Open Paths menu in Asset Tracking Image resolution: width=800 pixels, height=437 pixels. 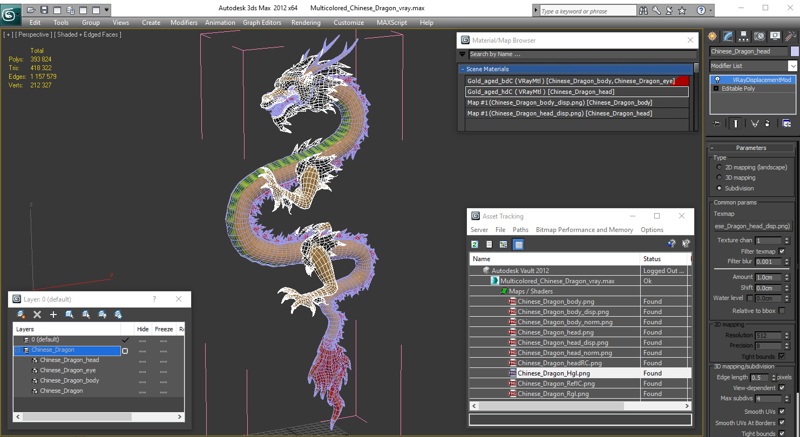tap(520, 230)
